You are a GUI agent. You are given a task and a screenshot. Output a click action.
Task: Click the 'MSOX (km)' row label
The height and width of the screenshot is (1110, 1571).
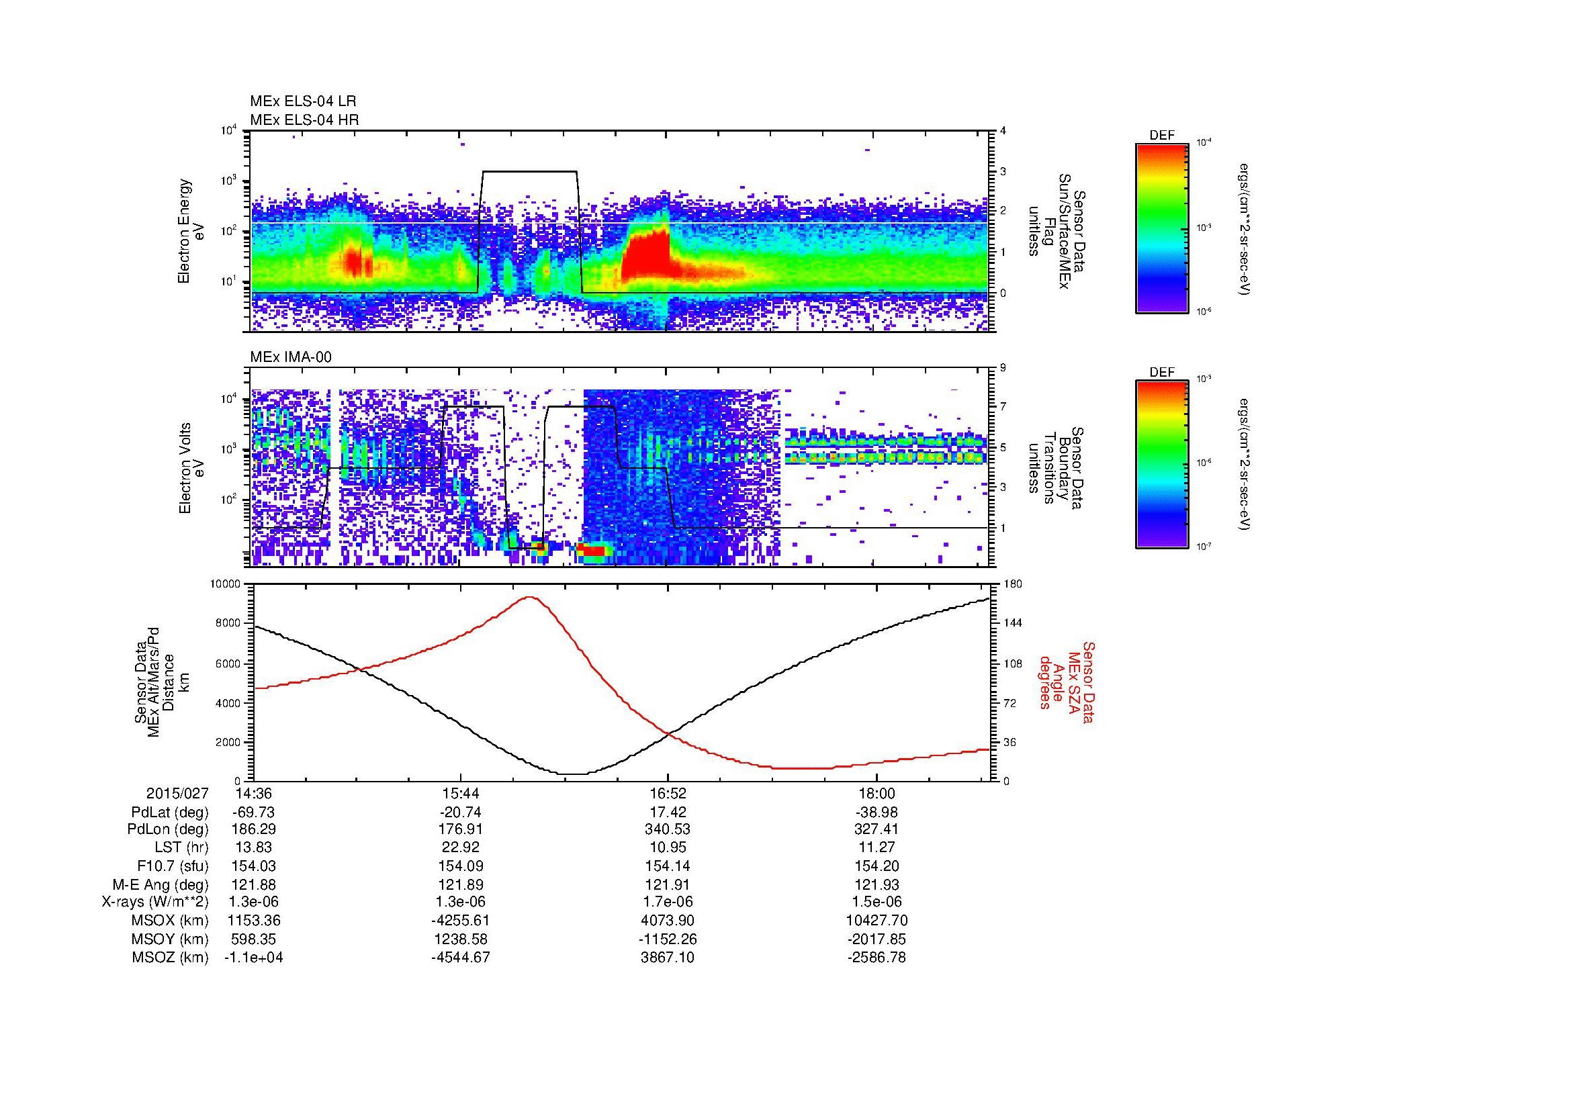(171, 921)
